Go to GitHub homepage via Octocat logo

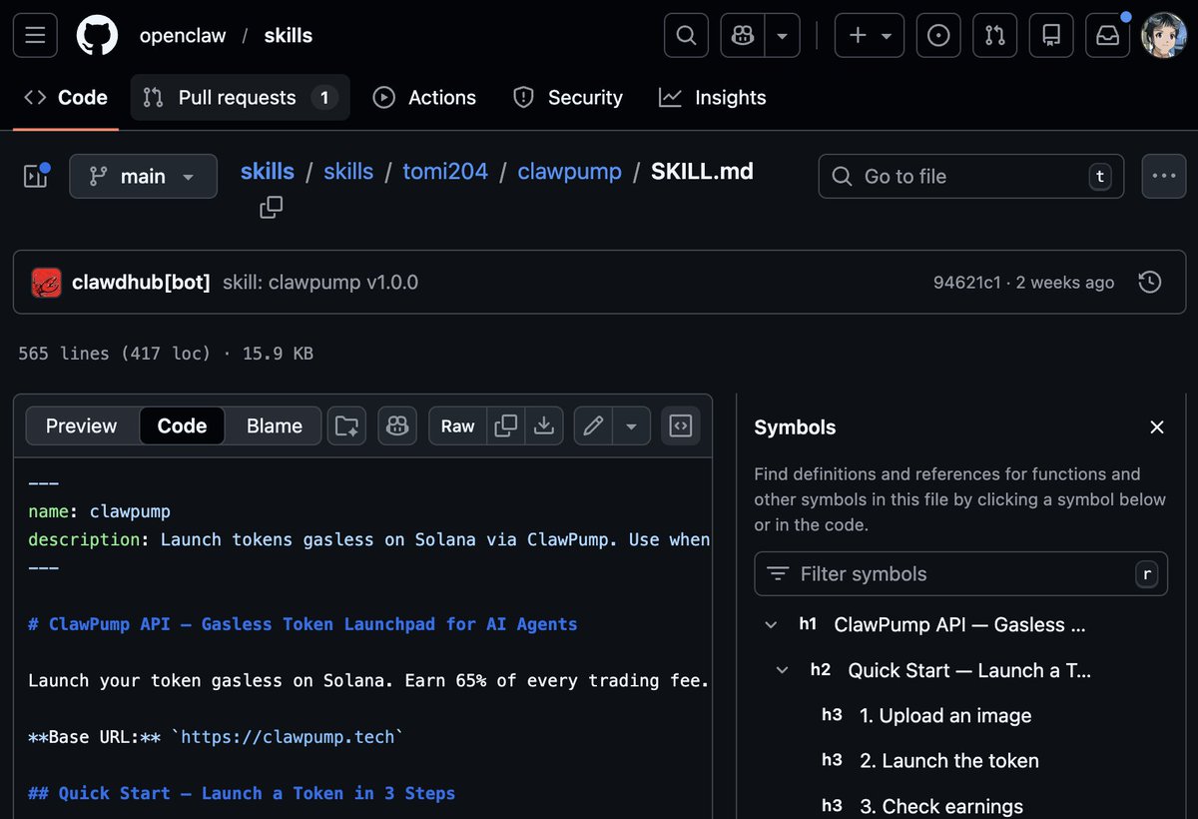tap(97, 35)
